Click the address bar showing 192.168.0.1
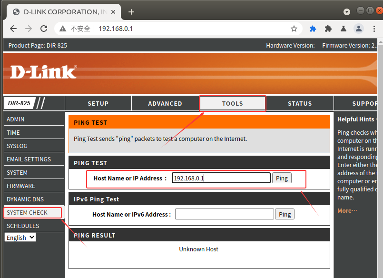The height and width of the screenshot is (278, 383). (x=178, y=29)
